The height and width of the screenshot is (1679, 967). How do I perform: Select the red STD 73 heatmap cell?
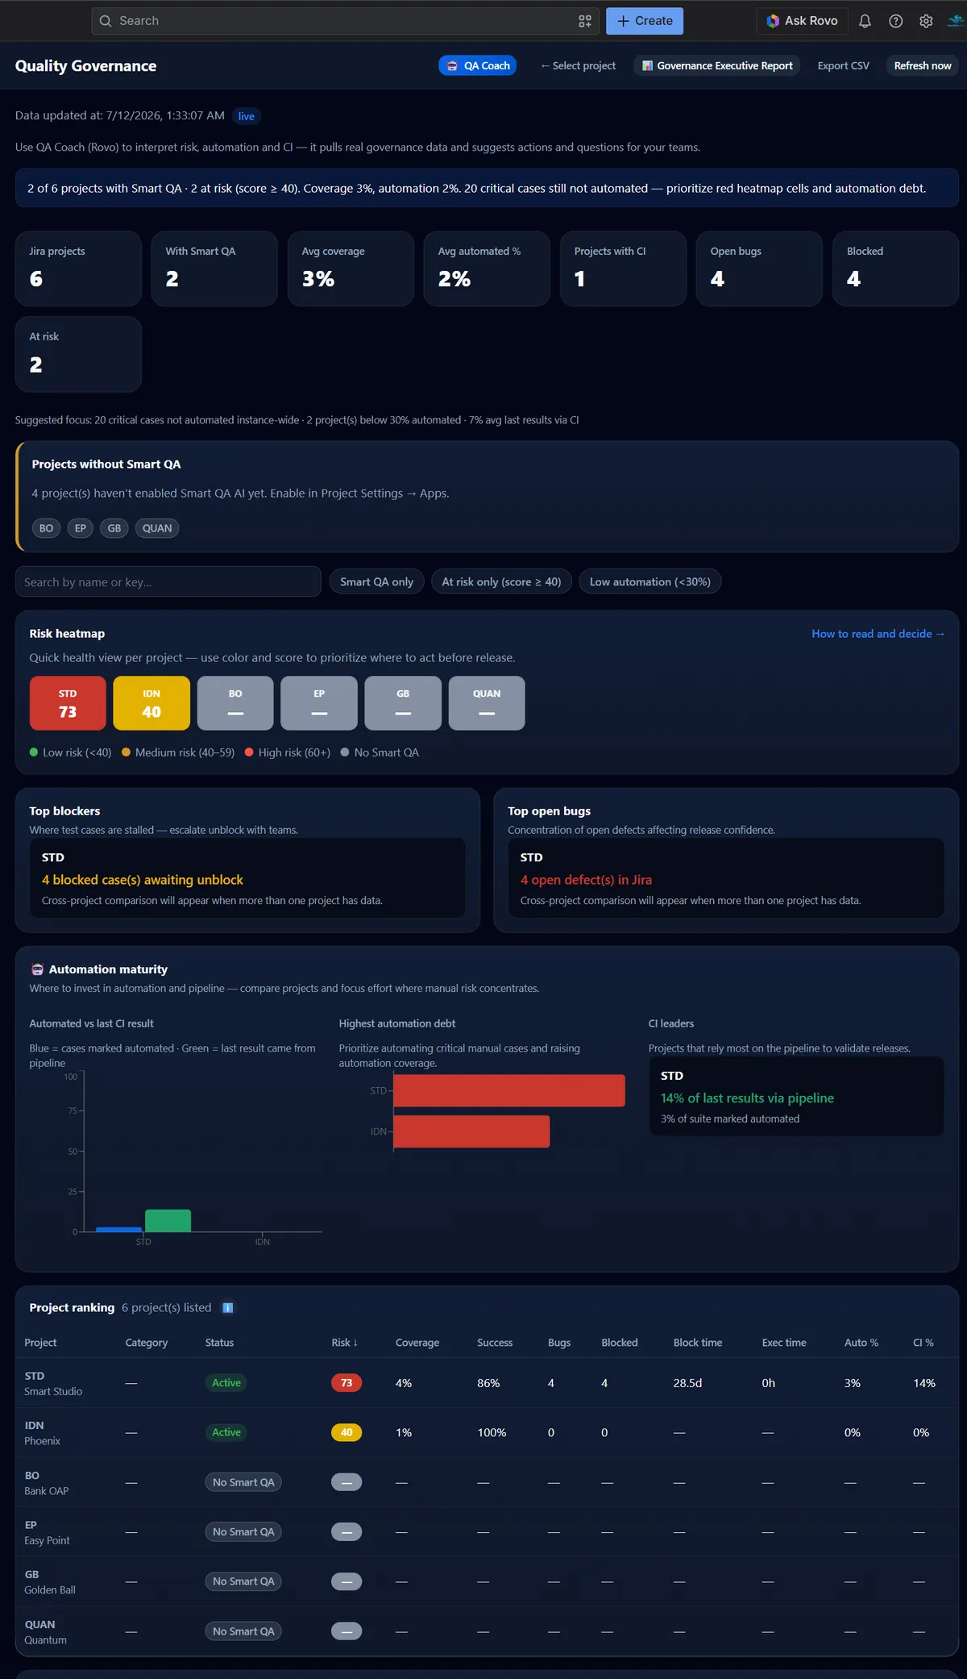coord(68,703)
